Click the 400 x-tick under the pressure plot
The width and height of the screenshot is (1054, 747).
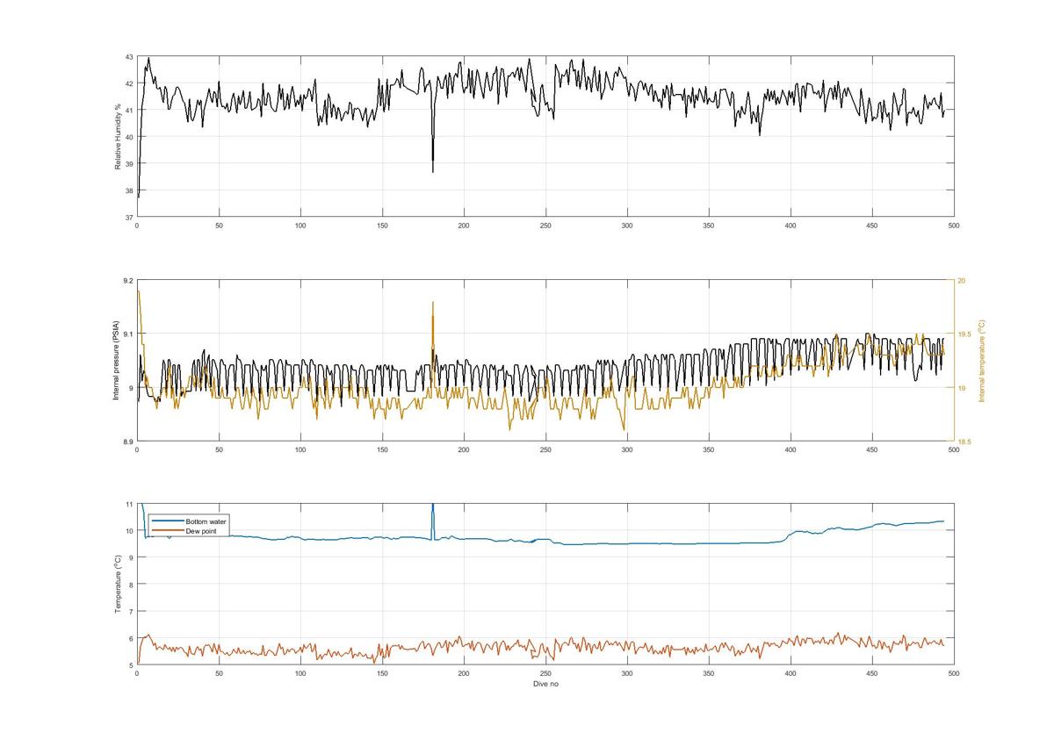[x=790, y=449]
